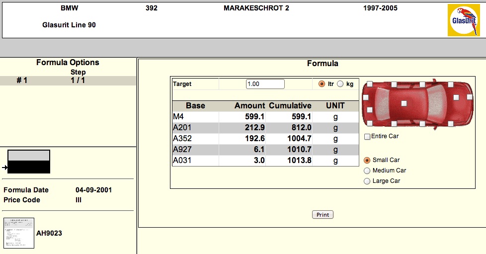Tick the front bumper box at the car's nose
486x254 pixels.
pos(470,98)
